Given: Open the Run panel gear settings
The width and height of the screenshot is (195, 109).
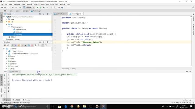Looking at the screenshot, I should click(187, 71).
